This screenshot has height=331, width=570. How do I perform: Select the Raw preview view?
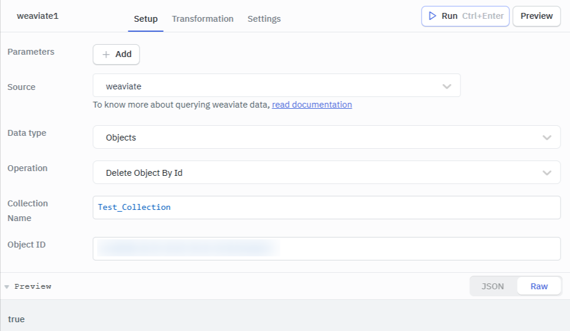coord(539,286)
